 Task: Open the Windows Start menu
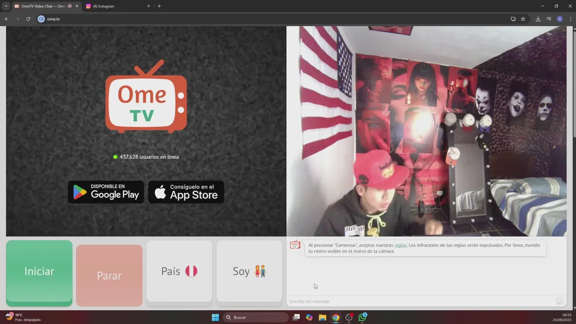point(215,317)
